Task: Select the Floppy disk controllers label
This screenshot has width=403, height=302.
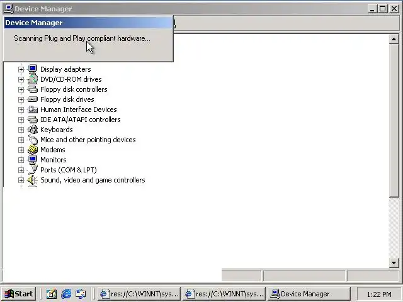Action: click(x=74, y=89)
